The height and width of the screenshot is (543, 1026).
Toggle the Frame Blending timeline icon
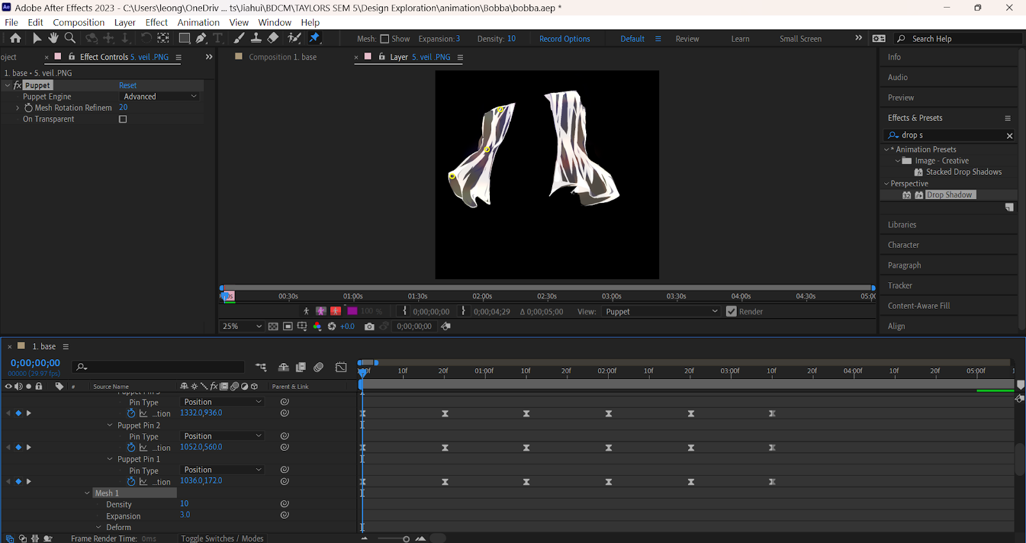click(301, 367)
